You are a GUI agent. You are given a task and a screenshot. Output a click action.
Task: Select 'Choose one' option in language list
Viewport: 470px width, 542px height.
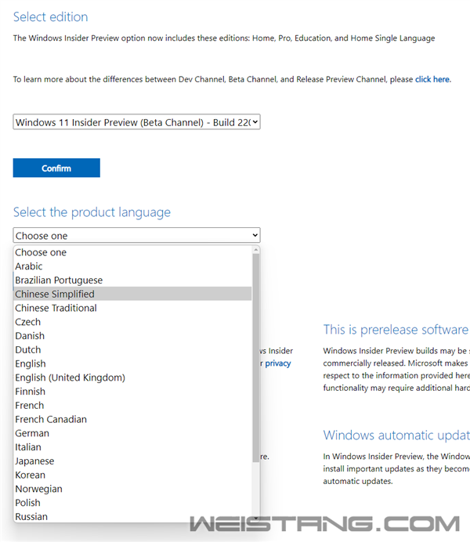tap(133, 252)
